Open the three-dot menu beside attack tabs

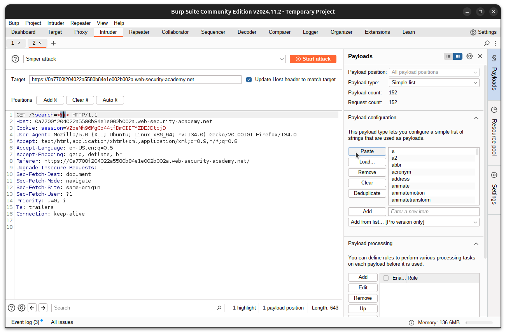coord(495,43)
